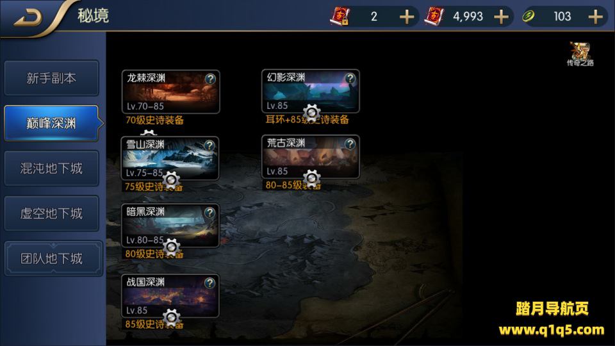The image size is (615, 346).
Task: Click gear icon on 幻影深渊 card
Action: (x=311, y=113)
